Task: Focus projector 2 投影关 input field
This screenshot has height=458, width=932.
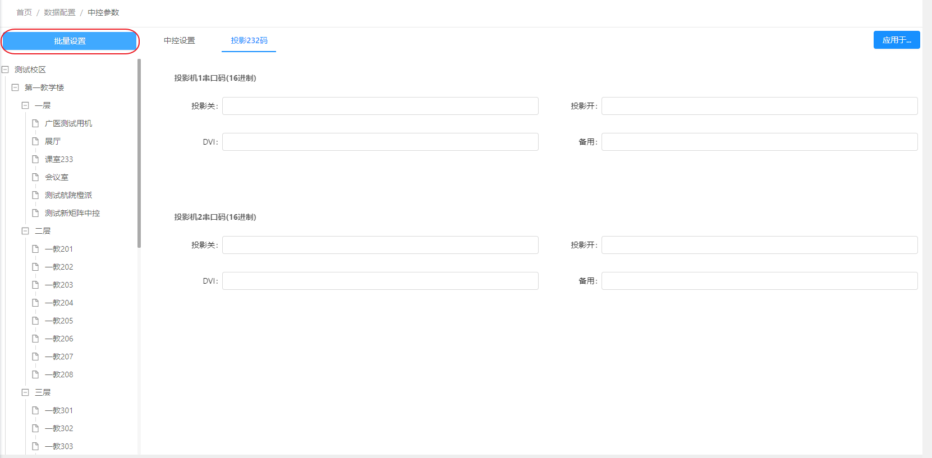Action: pyautogui.click(x=380, y=245)
